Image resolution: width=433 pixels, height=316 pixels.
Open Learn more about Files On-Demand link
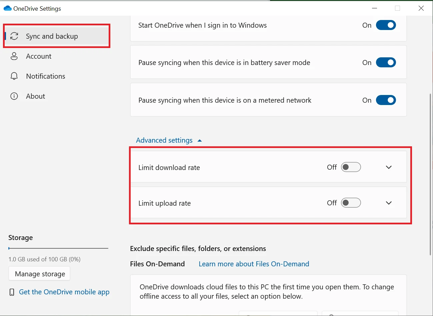(254, 264)
